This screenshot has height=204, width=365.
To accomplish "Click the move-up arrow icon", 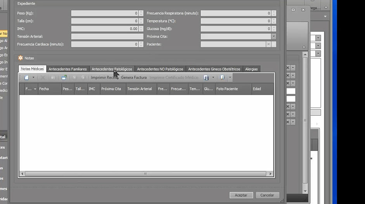I will [74, 77].
